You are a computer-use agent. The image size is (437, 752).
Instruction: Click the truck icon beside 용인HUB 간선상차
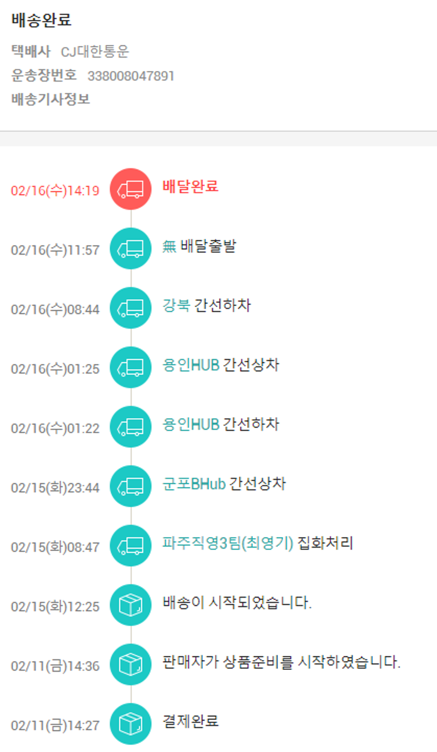pyautogui.click(x=131, y=367)
